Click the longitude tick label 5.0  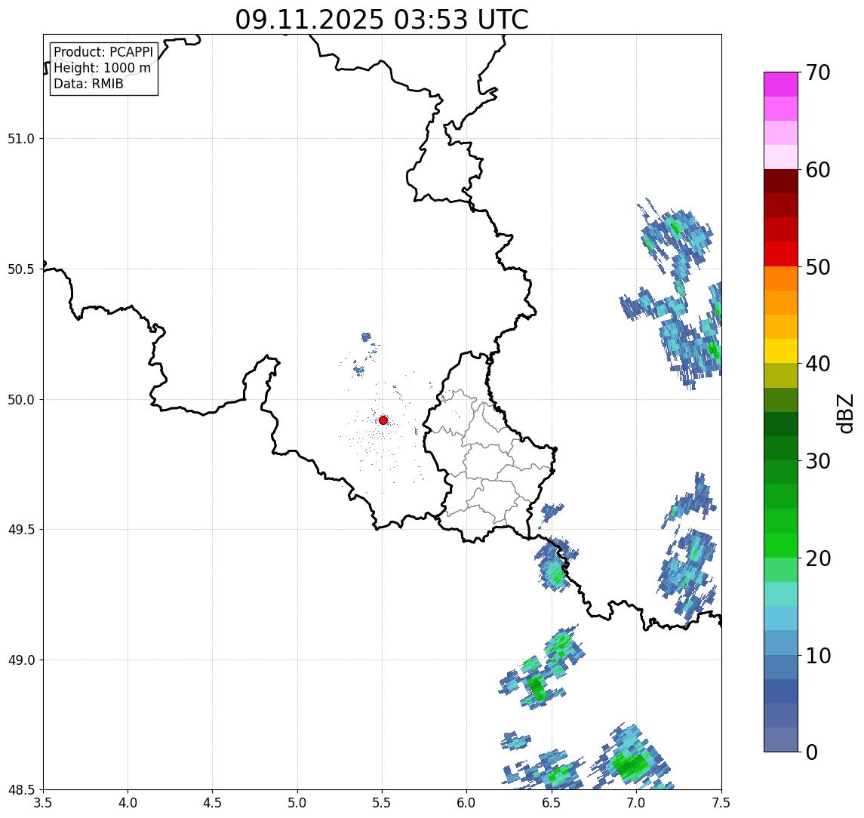pyautogui.click(x=297, y=803)
